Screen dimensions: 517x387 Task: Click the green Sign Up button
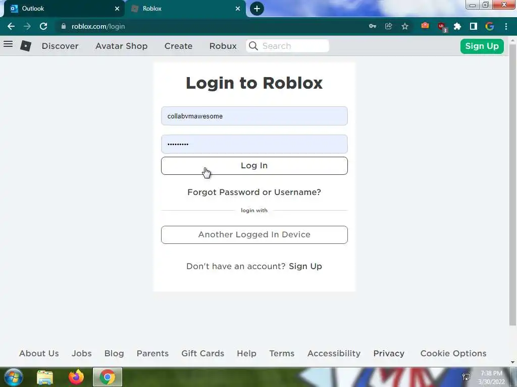482,46
